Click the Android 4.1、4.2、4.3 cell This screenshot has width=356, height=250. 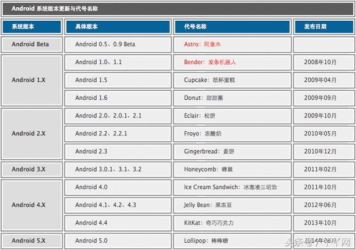[118, 205]
